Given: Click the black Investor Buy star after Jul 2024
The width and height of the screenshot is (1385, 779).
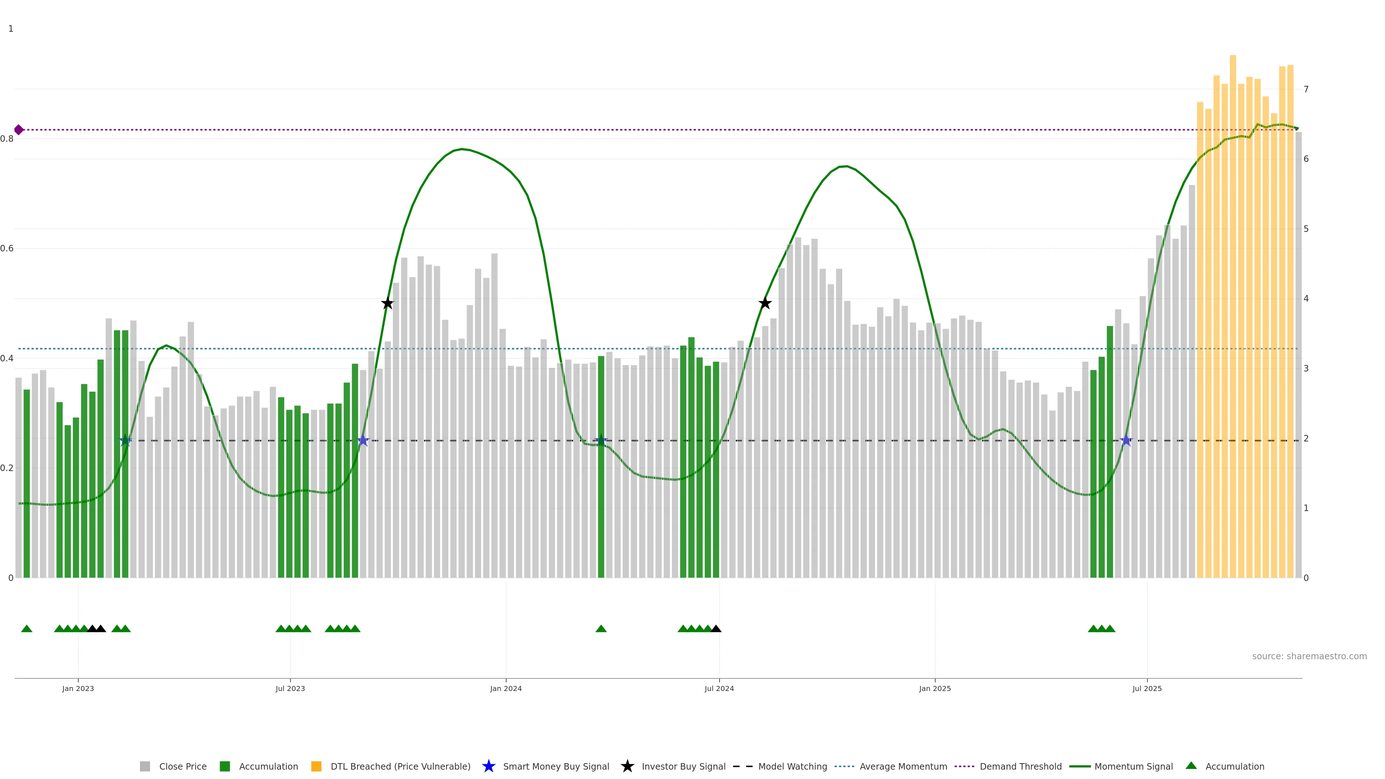Looking at the screenshot, I should [x=765, y=303].
